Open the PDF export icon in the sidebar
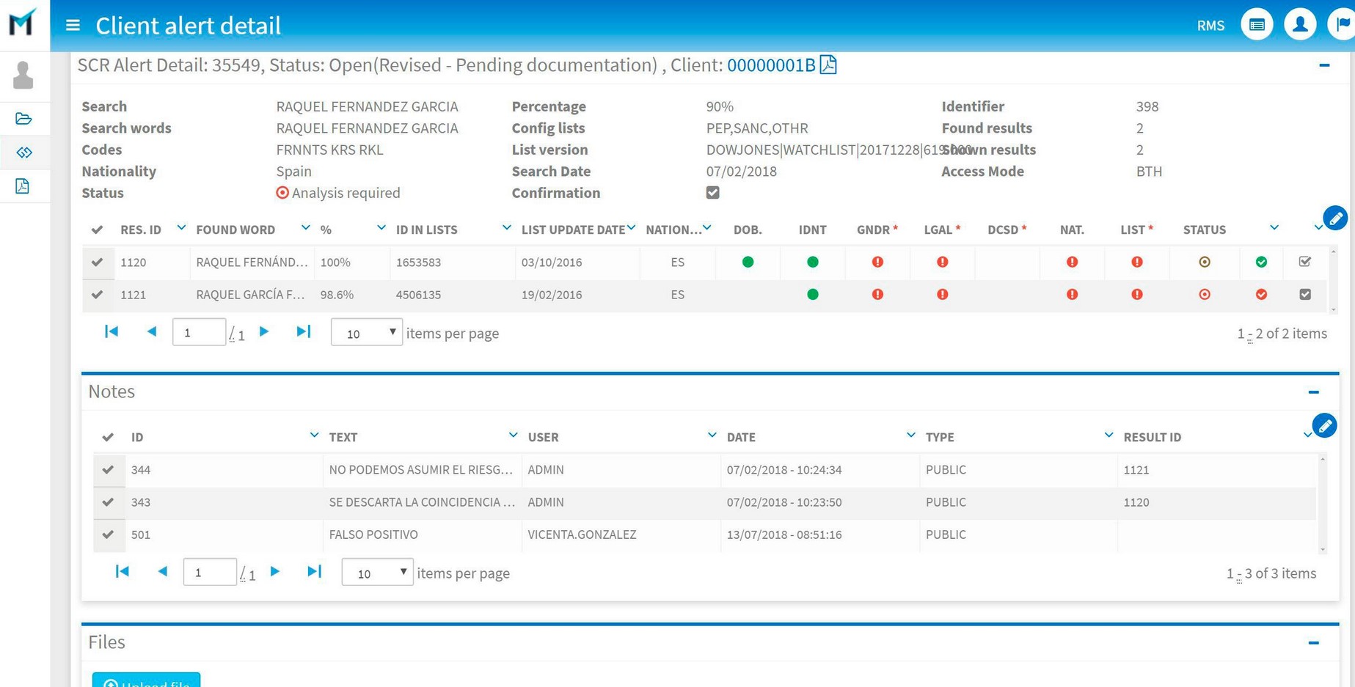Image resolution: width=1355 pixels, height=687 pixels. [x=24, y=186]
